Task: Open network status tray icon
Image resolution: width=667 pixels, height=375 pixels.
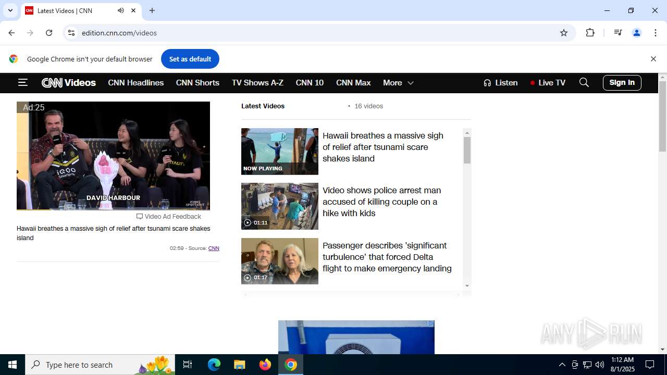Action: coord(587,365)
